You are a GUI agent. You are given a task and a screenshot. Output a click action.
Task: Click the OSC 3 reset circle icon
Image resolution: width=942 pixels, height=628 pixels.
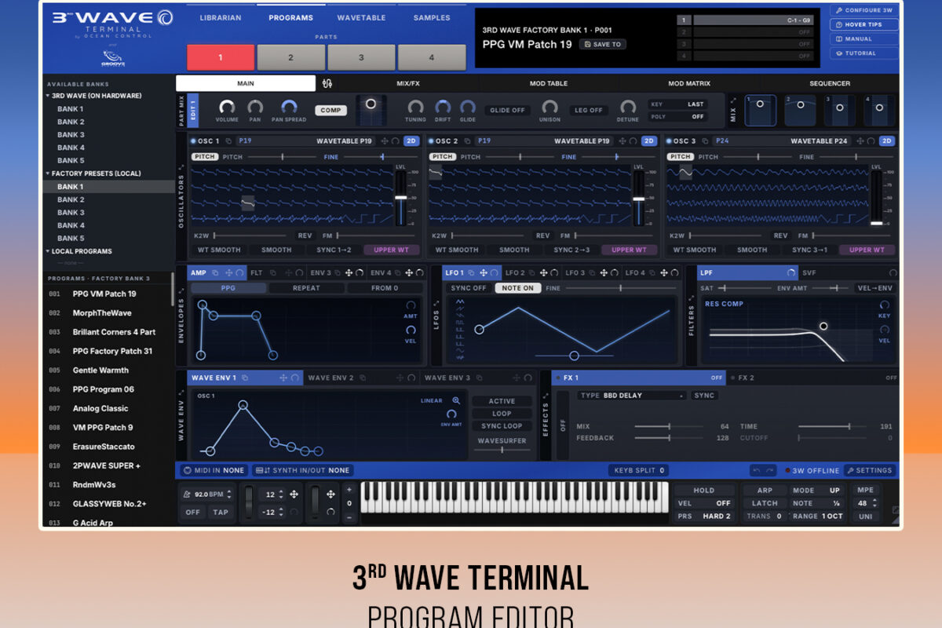pos(871,141)
